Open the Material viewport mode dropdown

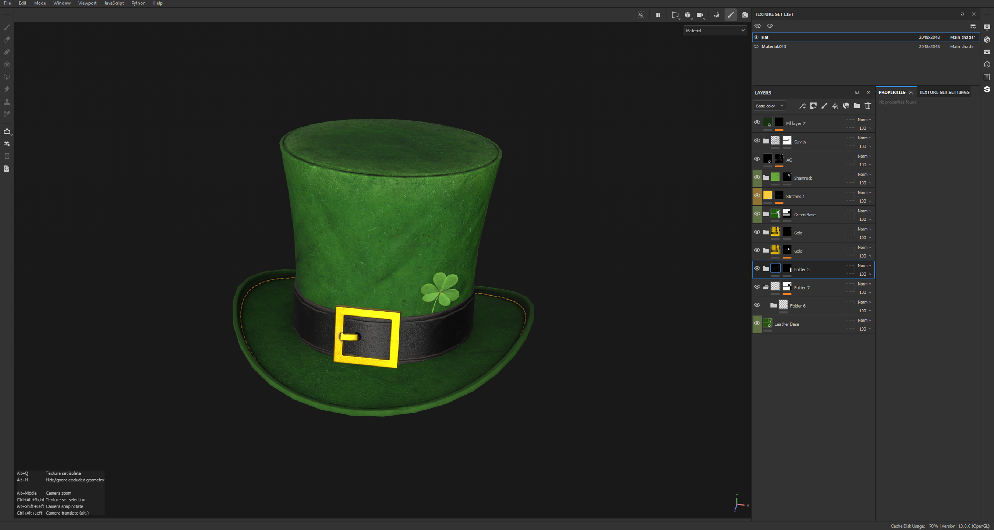(715, 31)
